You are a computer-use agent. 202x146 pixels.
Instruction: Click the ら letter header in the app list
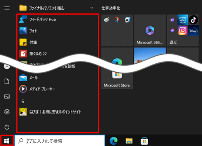click(23, 101)
